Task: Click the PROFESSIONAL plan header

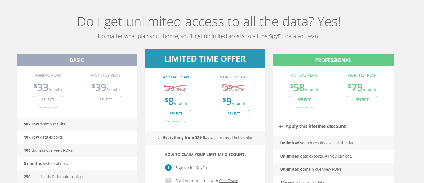Action: 333,60
